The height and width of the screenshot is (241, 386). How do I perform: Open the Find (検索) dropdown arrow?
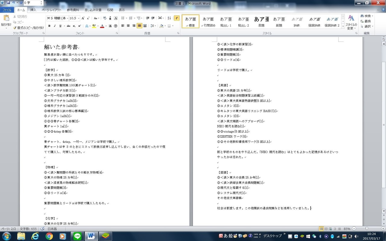coord(372,16)
